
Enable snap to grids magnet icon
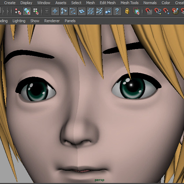[149, 11]
